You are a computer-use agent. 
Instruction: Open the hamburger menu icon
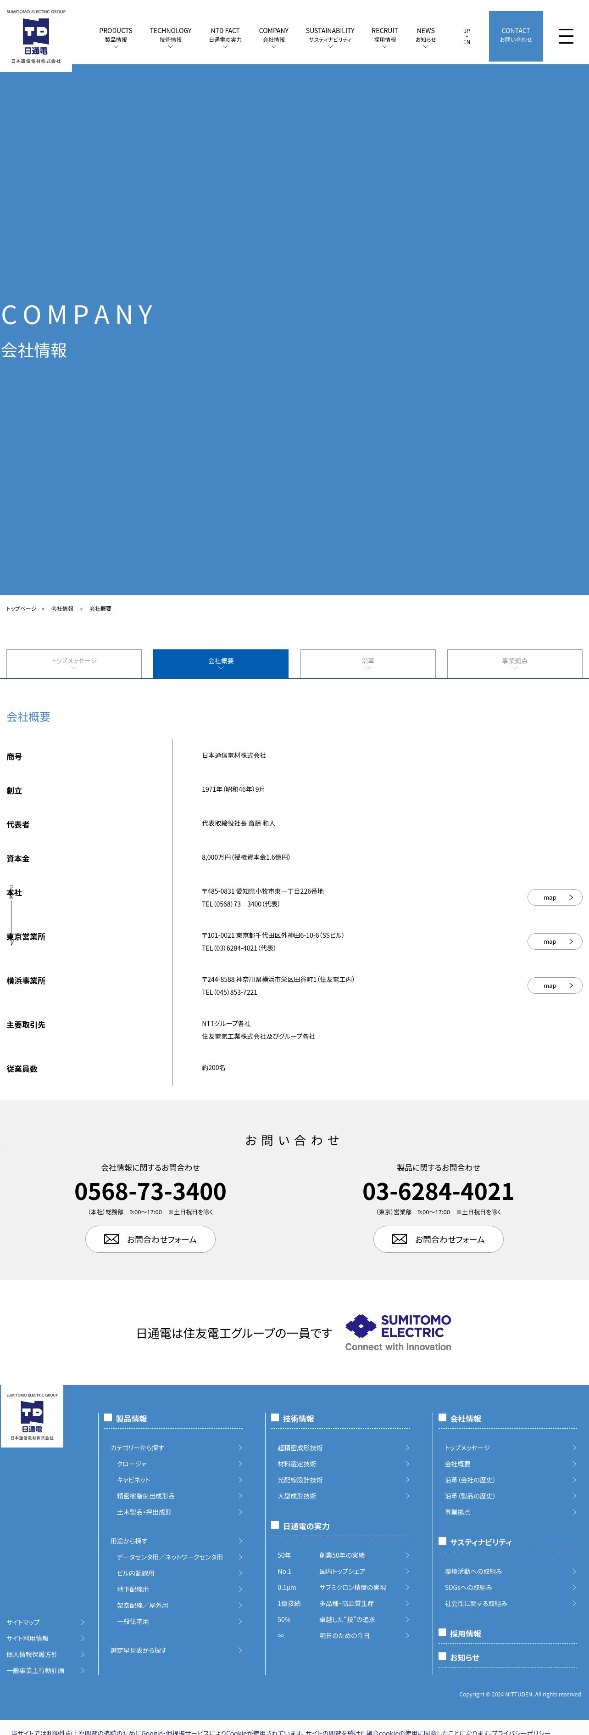point(566,36)
